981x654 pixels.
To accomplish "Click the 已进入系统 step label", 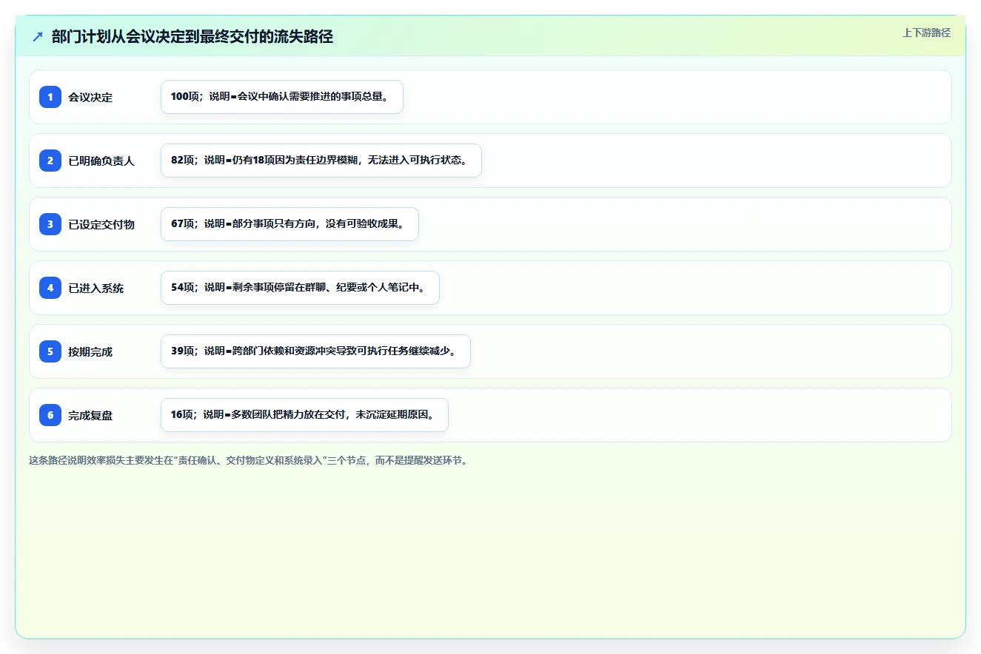I will (x=96, y=288).
